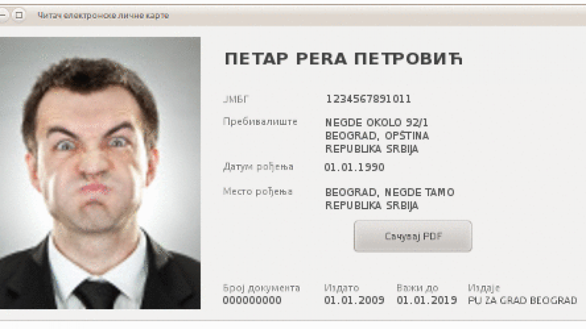Image resolution: width=586 pixels, height=329 pixels.
Task: Click the ЈМБГ field label
Action: point(236,99)
